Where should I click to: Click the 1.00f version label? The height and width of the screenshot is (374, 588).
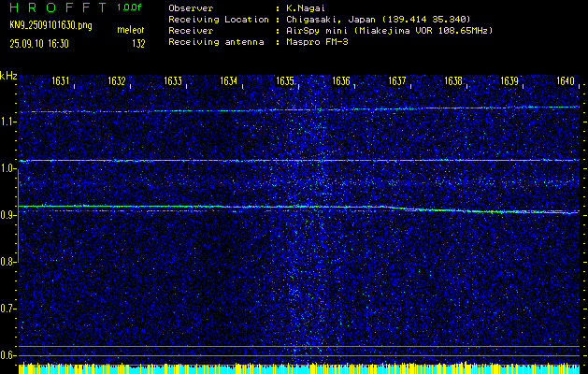(x=129, y=7)
